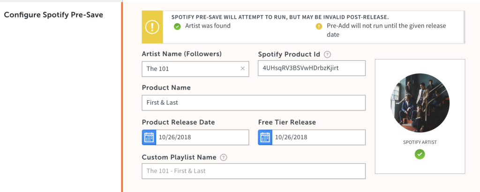Click the yellow warning exclamation icon
Image resolution: width=480 pixels, height=192 pixels.
click(152, 27)
